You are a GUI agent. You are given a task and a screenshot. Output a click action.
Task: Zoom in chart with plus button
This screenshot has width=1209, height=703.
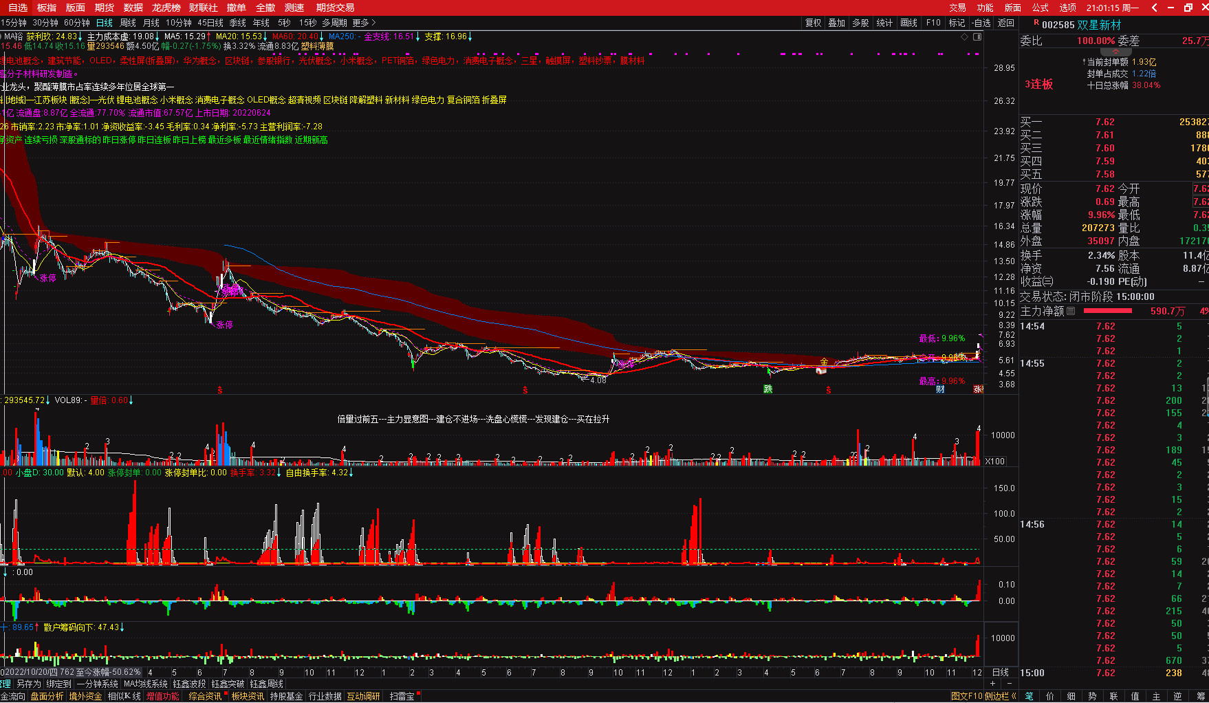(992, 684)
